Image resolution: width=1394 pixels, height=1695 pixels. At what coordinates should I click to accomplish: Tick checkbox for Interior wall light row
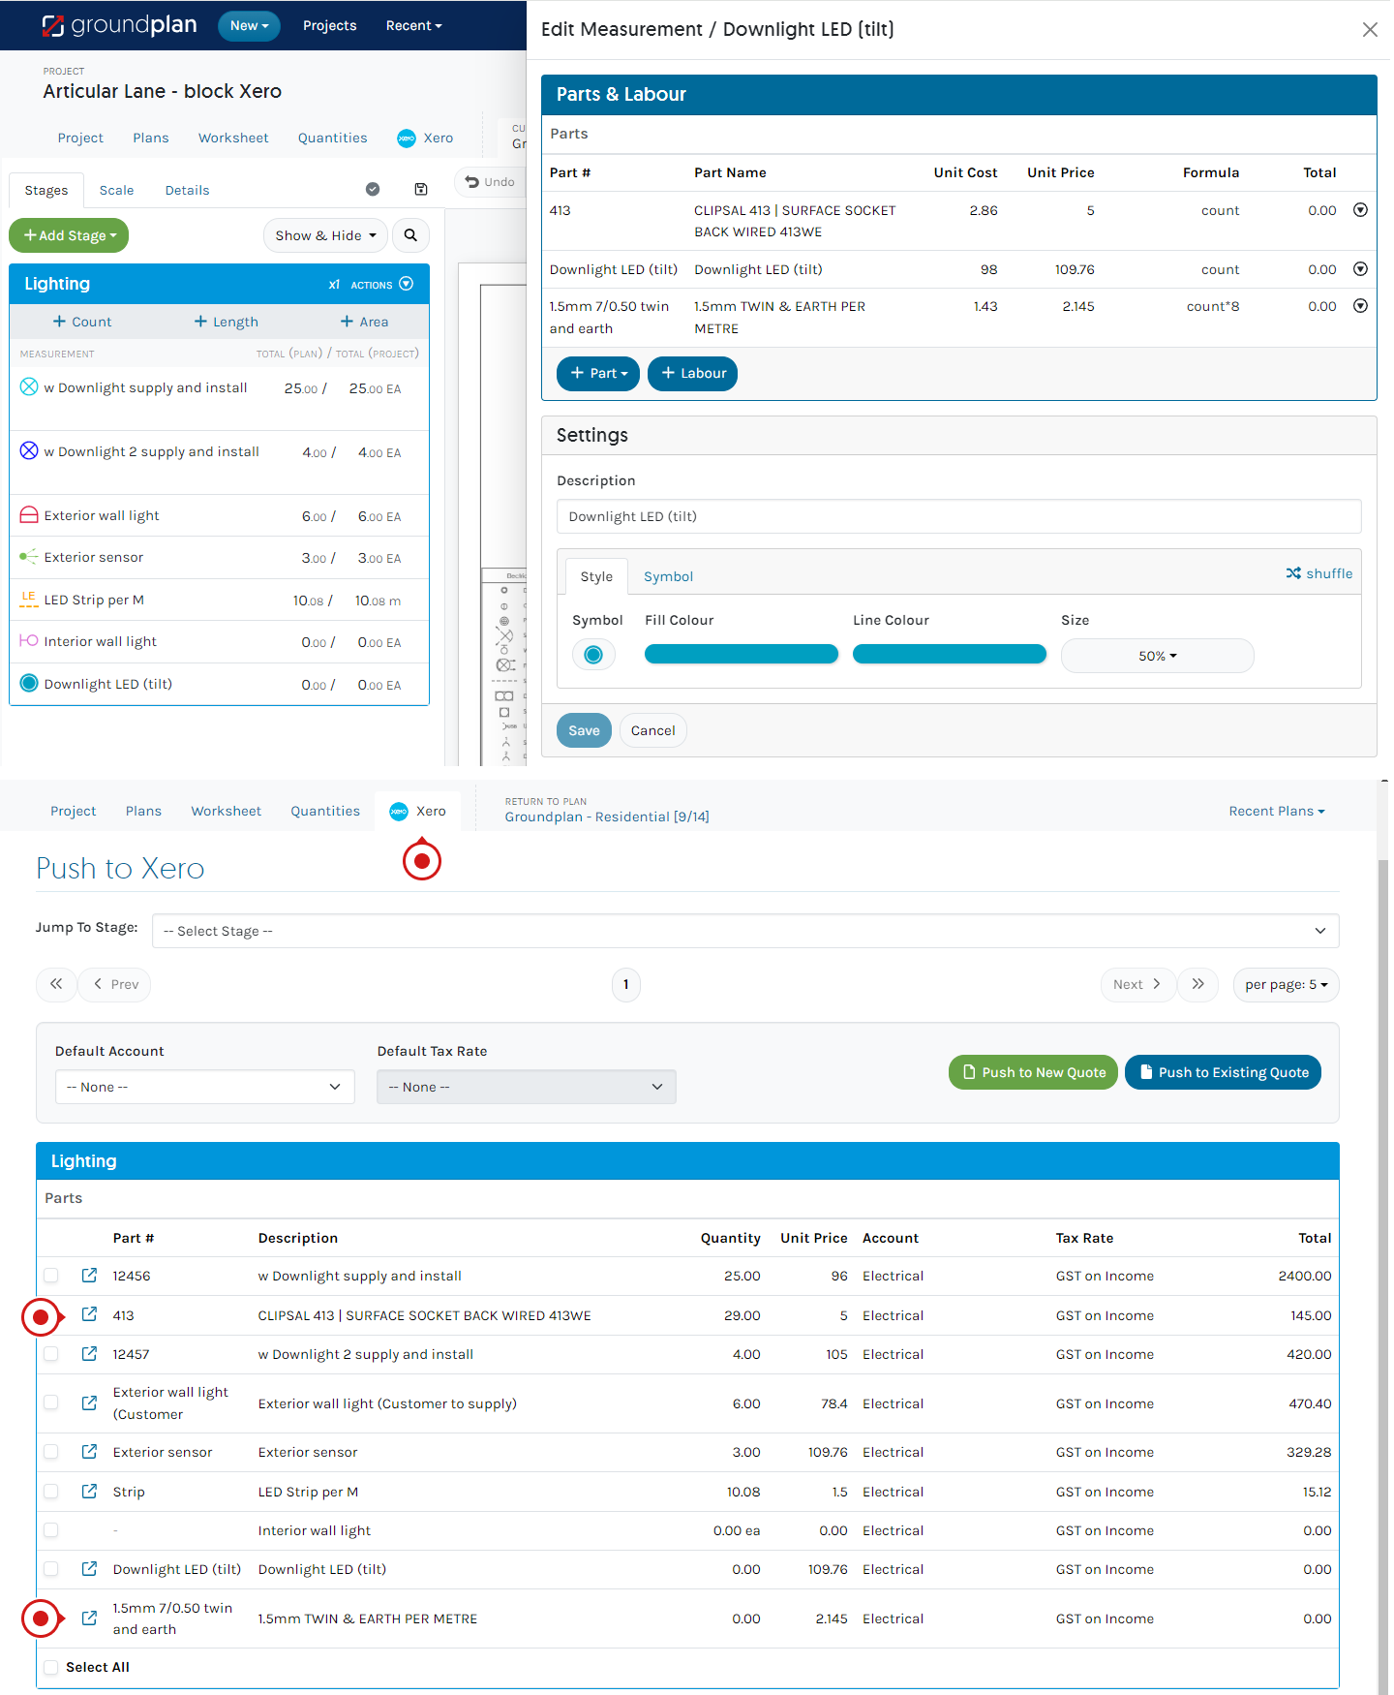coord(51,1530)
